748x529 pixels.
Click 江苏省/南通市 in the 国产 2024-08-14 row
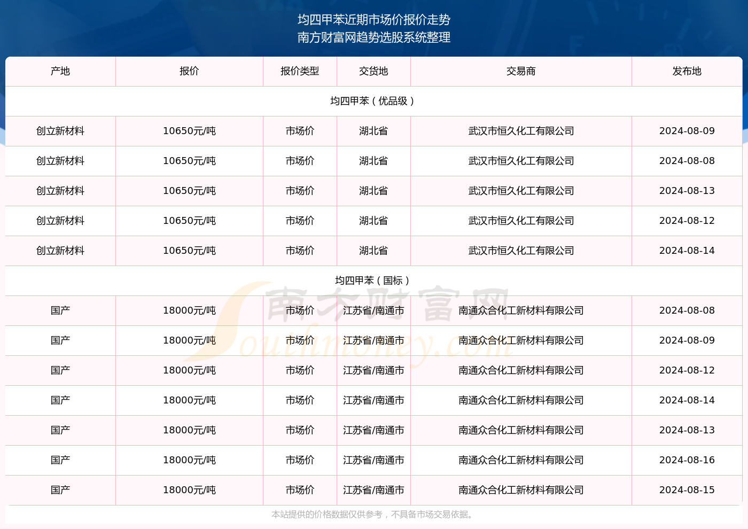(x=373, y=400)
